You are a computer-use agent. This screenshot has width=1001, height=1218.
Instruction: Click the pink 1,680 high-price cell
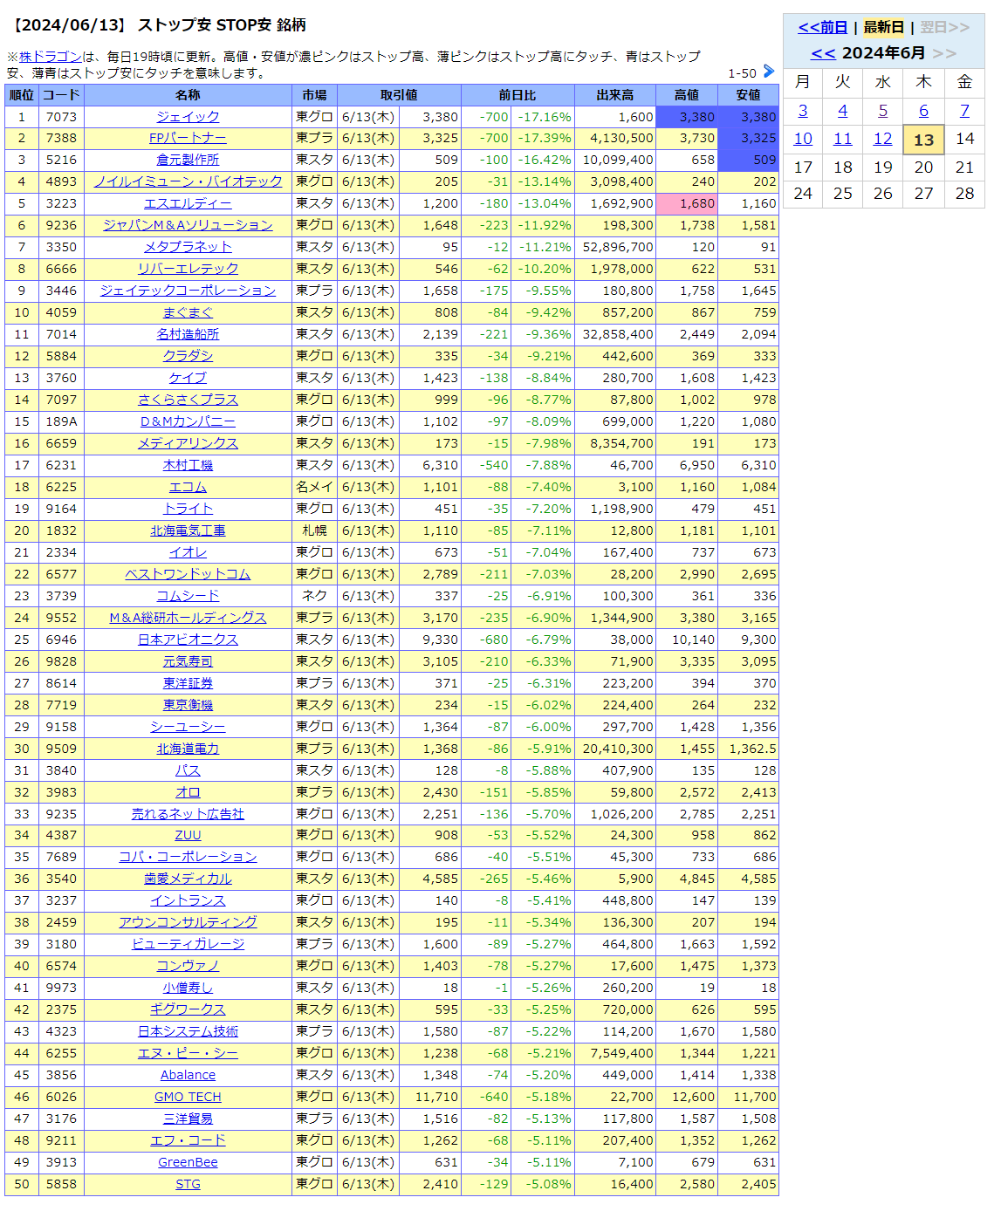click(687, 204)
